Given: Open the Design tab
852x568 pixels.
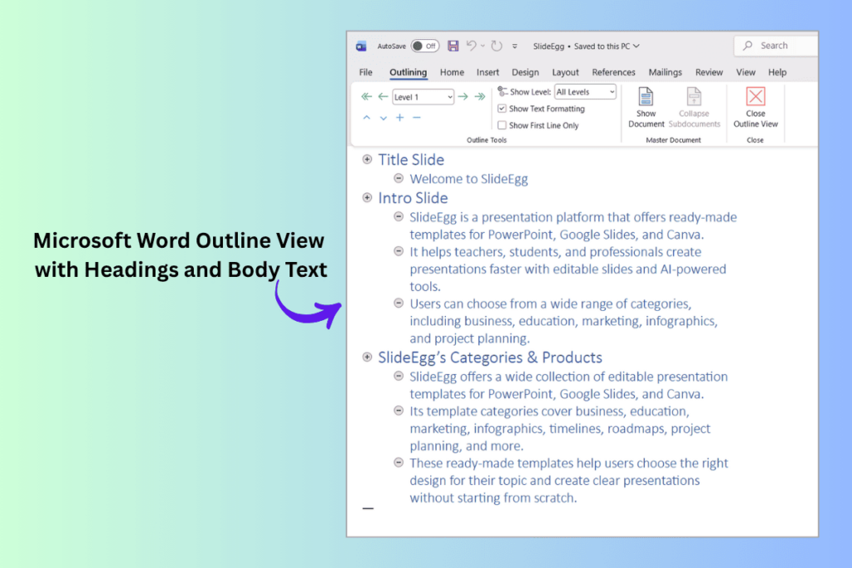Looking at the screenshot, I should click(526, 72).
